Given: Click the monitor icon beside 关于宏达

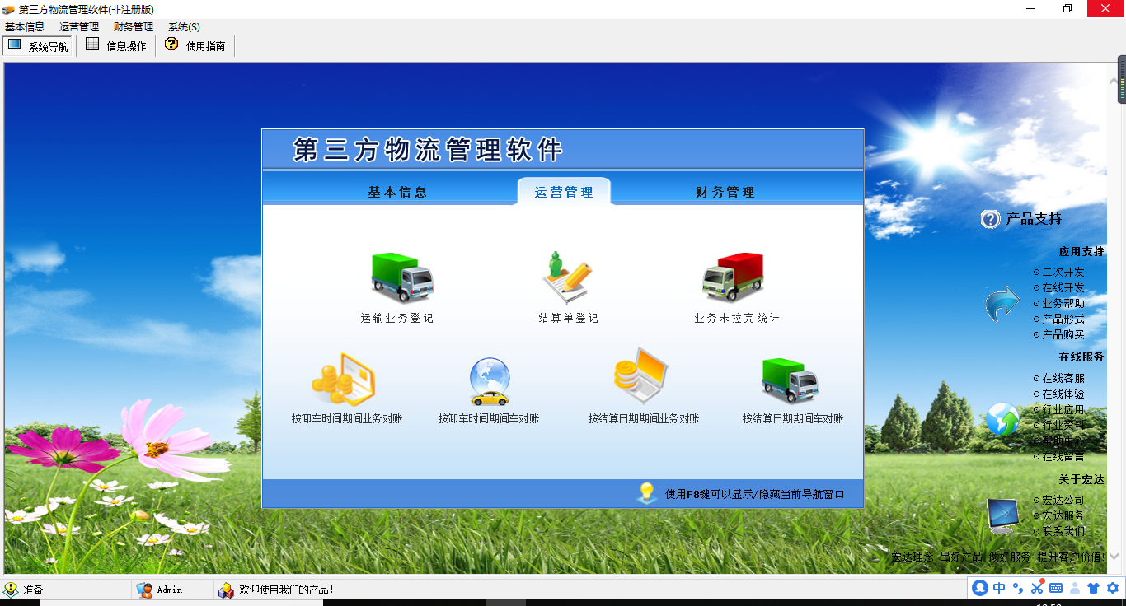Looking at the screenshot, I should 1003,516.
